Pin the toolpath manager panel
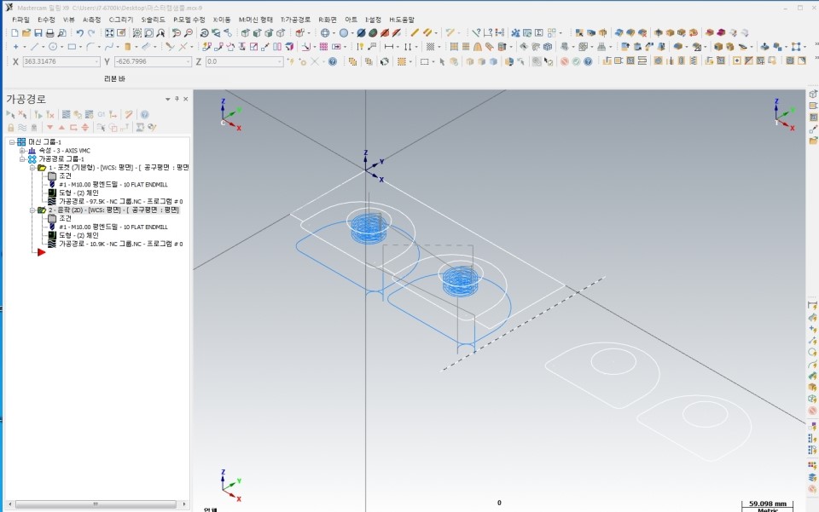This screenshot has height=512, width=819. point(177,99)
